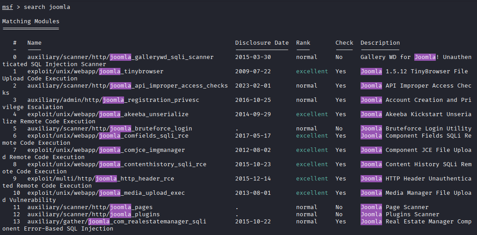Select joomla_akeeba_unserialize exploit path

[108, 114]
